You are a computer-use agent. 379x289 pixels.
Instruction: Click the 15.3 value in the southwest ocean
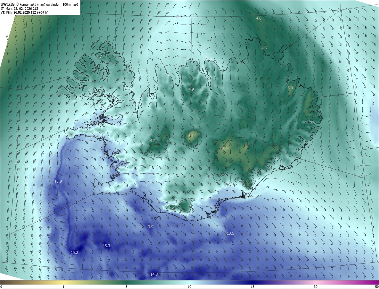click(x=106, y=246)
